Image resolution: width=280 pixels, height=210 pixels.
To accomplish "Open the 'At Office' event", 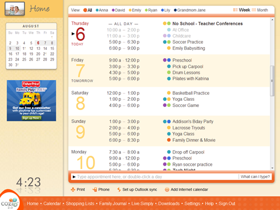I will [x=180, y=30].
